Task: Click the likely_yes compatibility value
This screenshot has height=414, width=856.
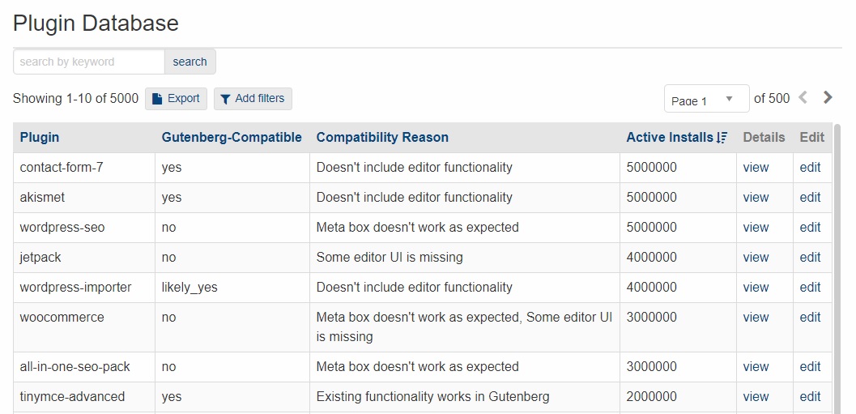Action: pos(190,288)
